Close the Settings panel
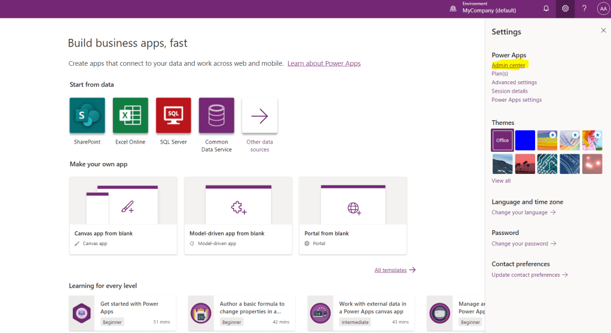Viewport: 611px width, 333px height. click(x=603, y=30)
